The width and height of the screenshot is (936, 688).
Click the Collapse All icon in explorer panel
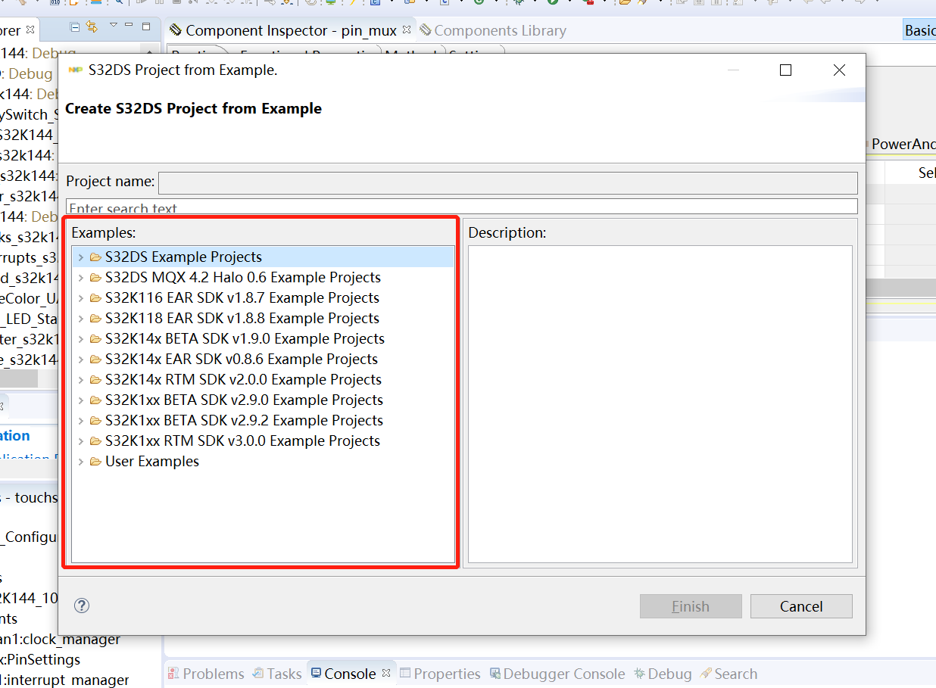point(75,27)
